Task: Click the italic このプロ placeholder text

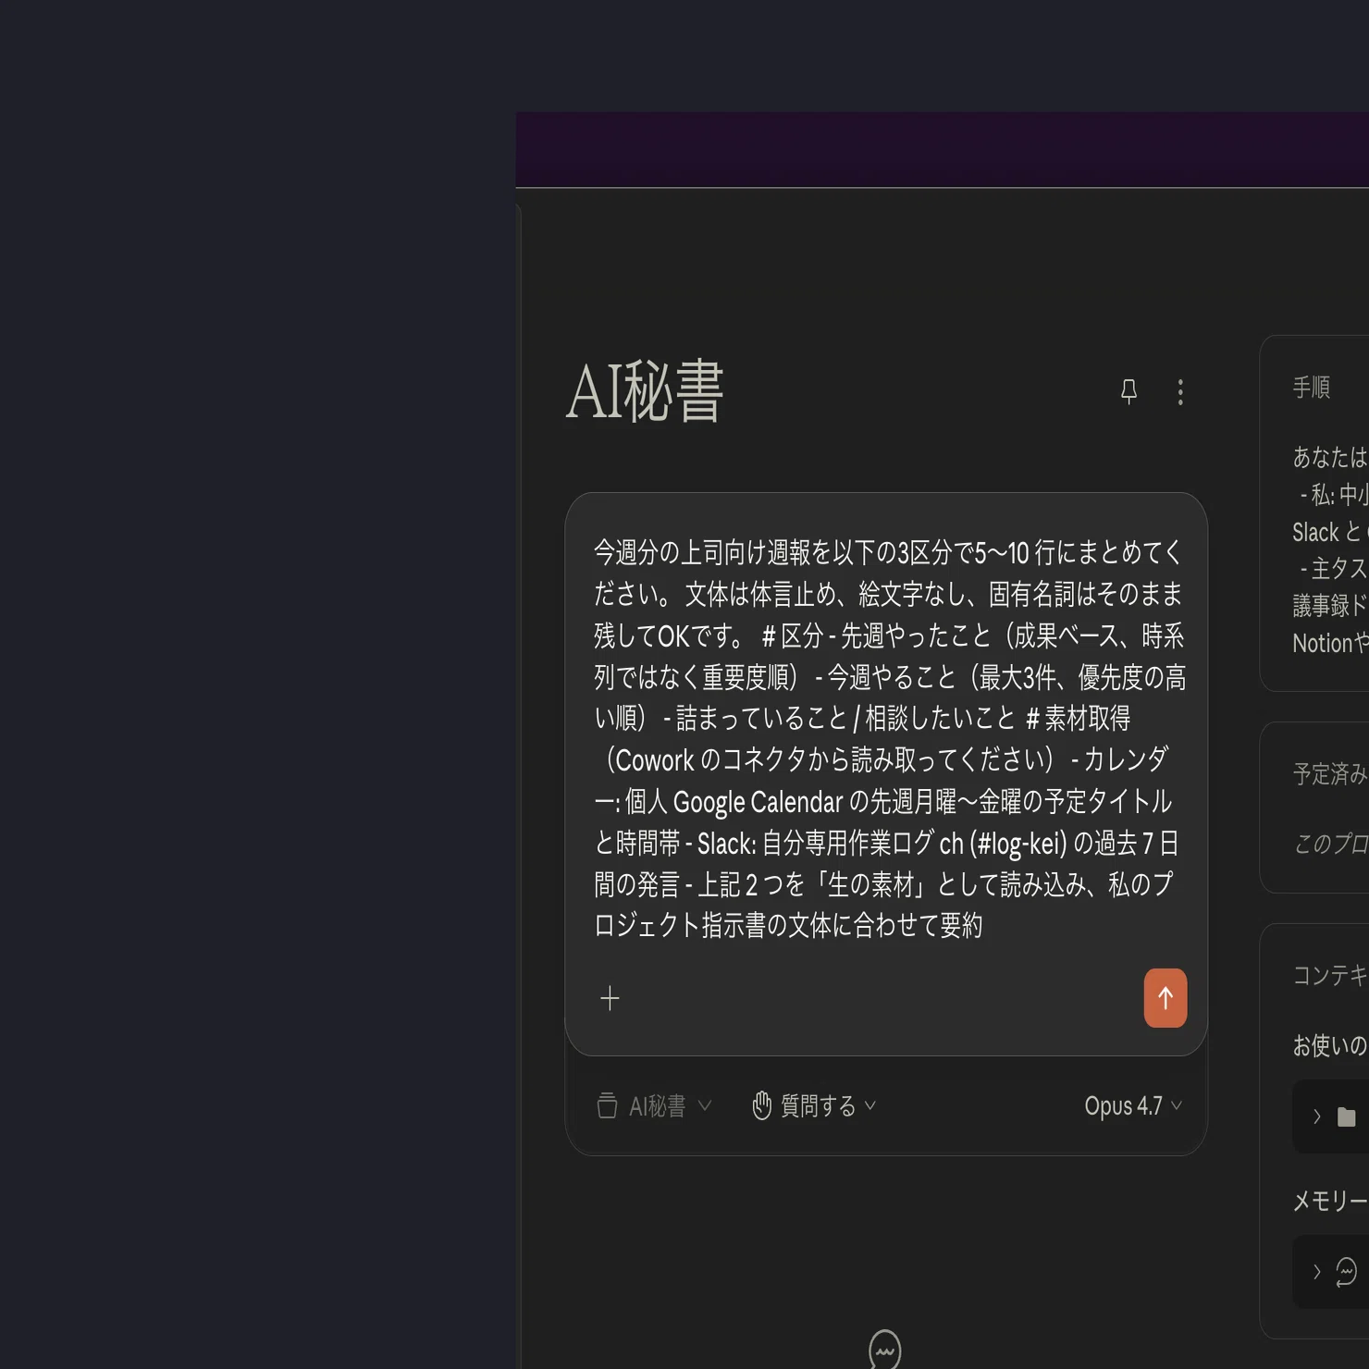Action: [x=1330, y=844]
